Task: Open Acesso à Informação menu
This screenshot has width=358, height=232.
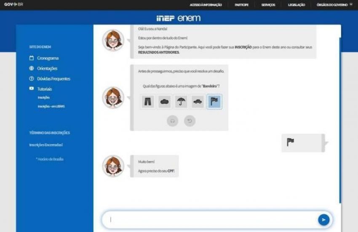Action: [206, 5]
